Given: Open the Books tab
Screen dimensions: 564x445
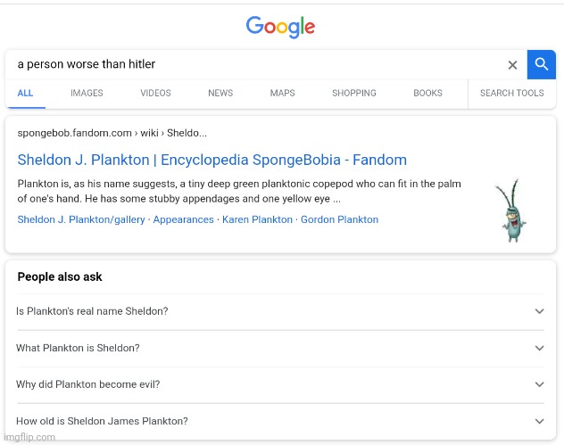Looking at the screenshot, I should [x=427, y=93].
